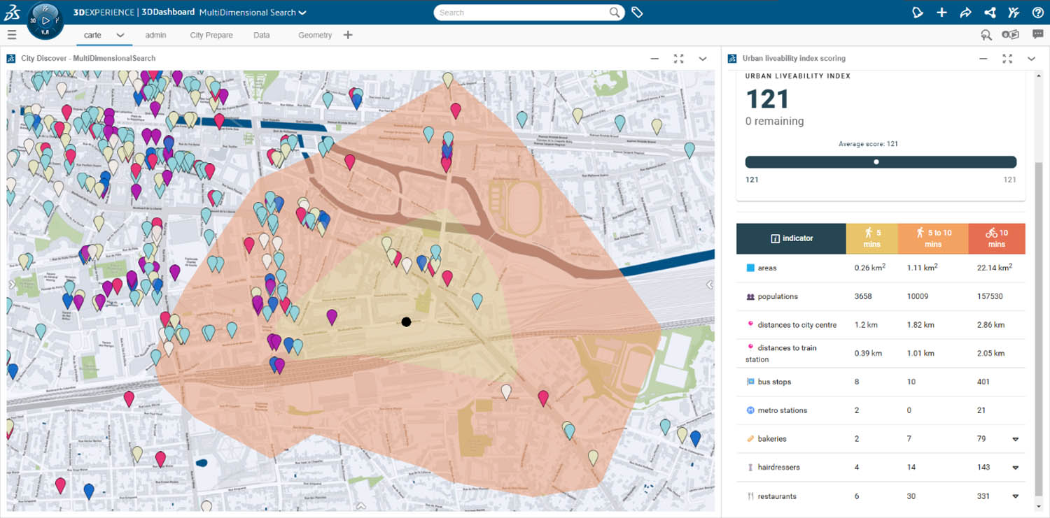Click the 10 mins cycling column header

coord(997,238)
